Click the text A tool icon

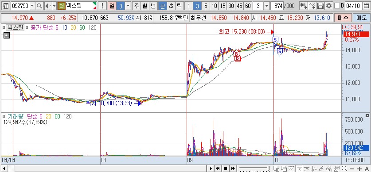point(367,169)
